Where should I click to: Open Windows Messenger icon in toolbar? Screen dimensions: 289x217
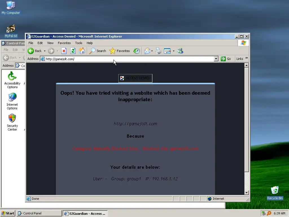(x=180, y=51)
